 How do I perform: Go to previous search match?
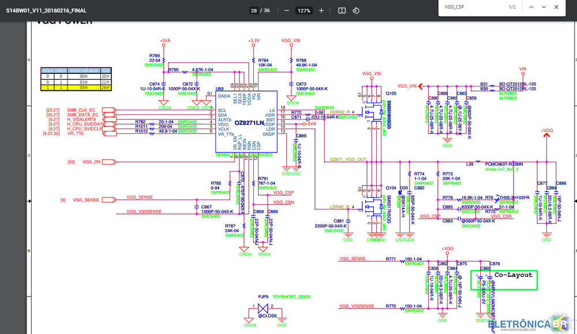(530, 7)
